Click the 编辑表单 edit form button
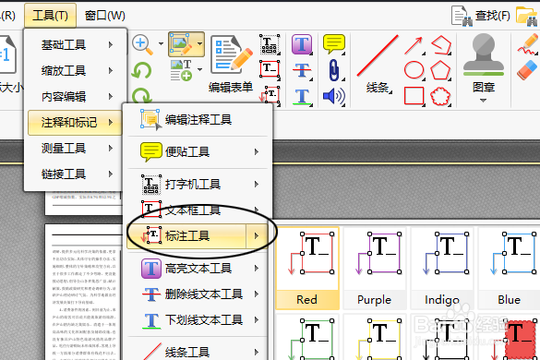This screenshot has width=540, height=360. point(231,65)
